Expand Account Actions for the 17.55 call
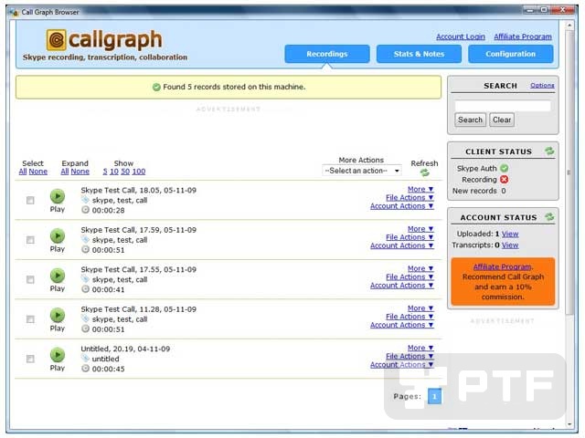Viewport: 585px width, 438px height. 402,286
